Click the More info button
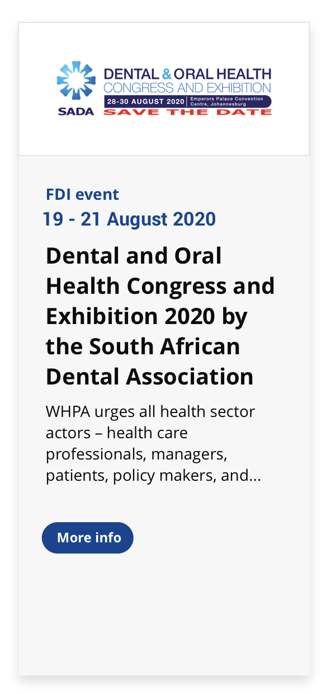Screen dimensions: 331x694 88,538
